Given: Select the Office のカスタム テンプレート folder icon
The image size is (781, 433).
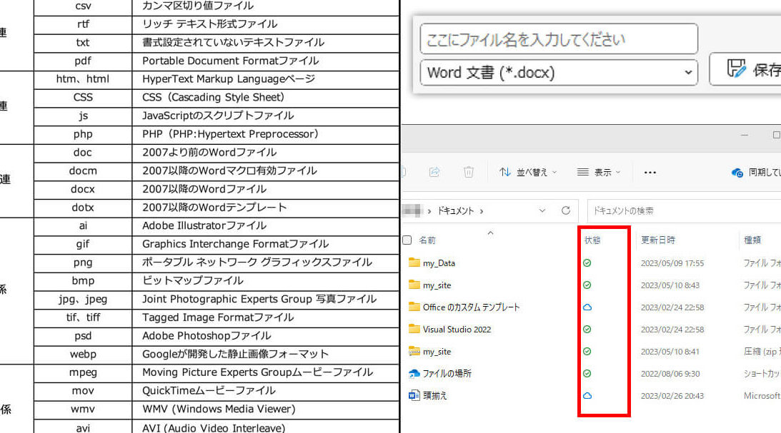Looking at the screenshot, I should [414, 307].
